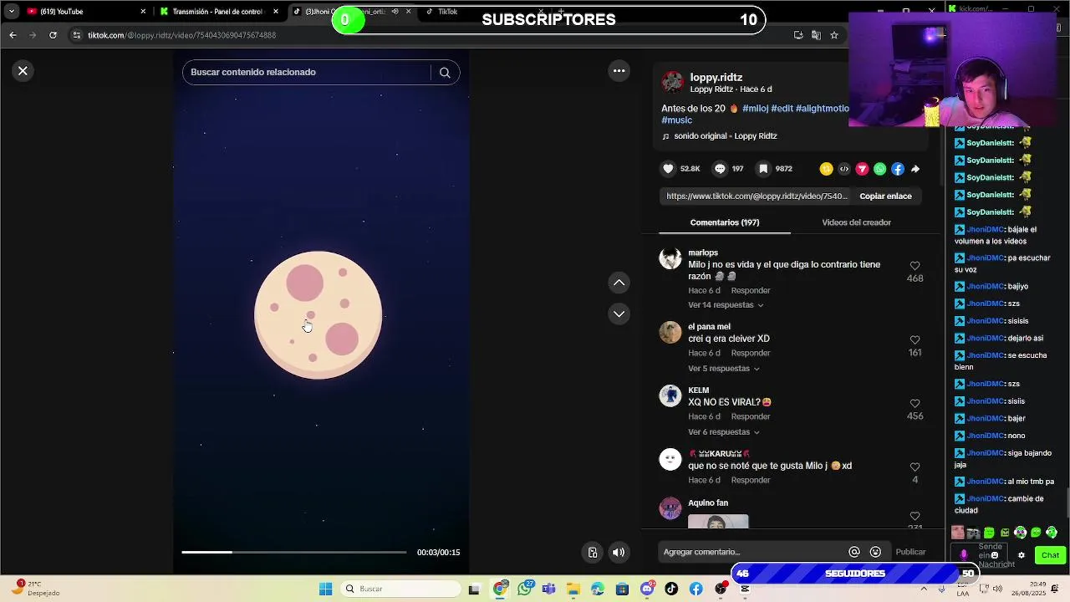The width and height of the screenshot is (1070, 602).
Task: Seek on the video progress bar
Action: (294, 552)
